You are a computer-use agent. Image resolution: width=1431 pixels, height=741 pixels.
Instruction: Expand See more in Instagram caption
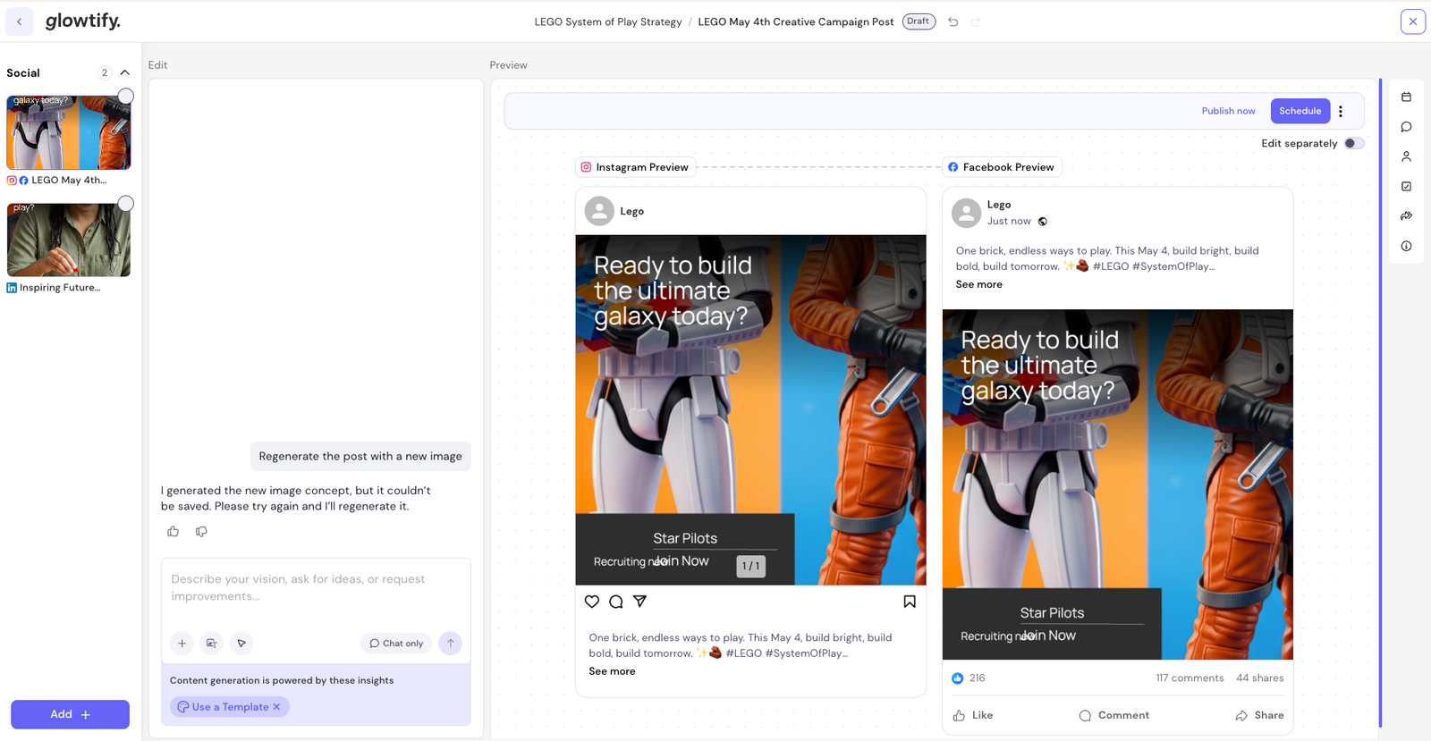tap(612, 671)
